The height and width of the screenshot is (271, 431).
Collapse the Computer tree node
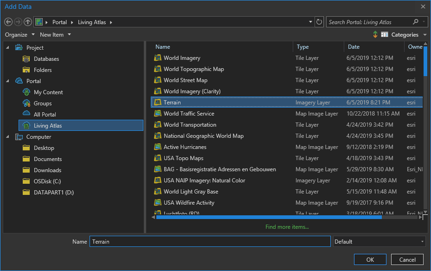click(7, 137)
